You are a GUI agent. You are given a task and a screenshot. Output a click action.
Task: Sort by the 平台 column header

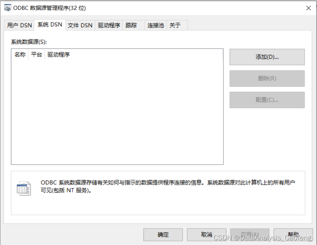click(37, 54)
